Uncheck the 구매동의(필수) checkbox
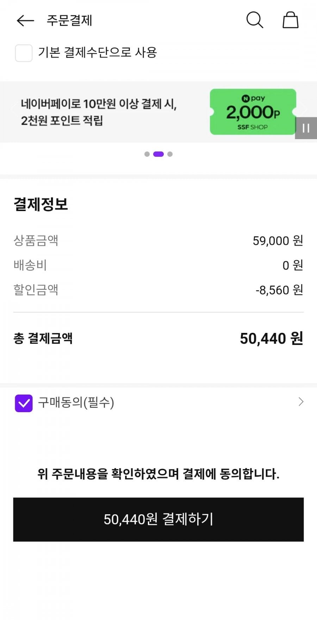 [24, 403]
